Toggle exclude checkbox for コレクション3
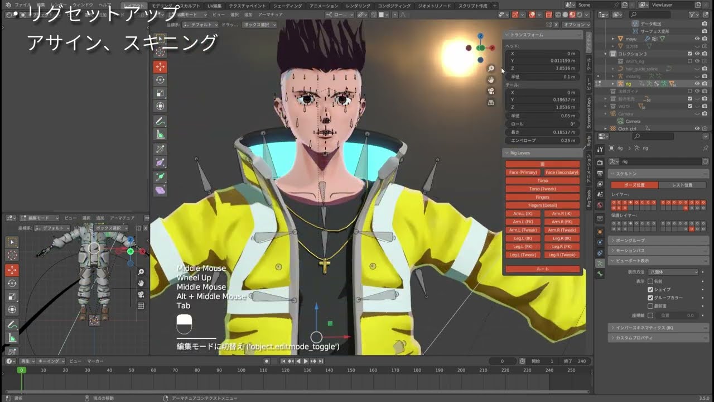Viewport: 714px width, 402px height. pos(690,54)
